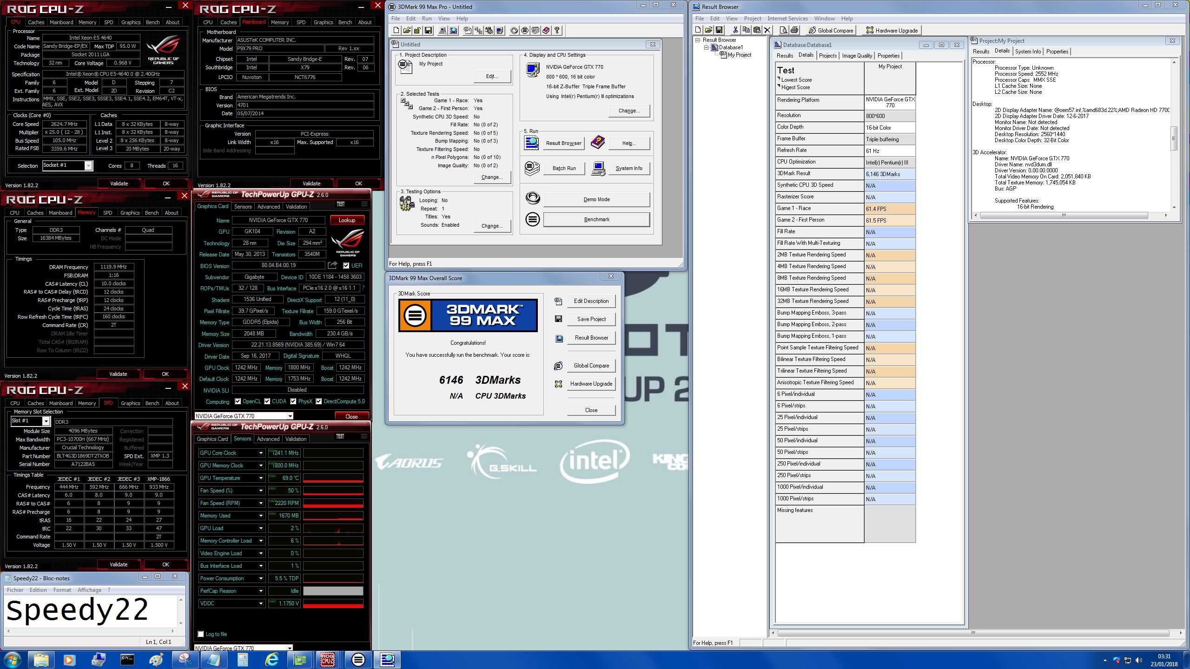Screen dimensions: 1190x669
Task: Click Benchmark round icon in 3DMark toolbar
Action: pos(525,30)
